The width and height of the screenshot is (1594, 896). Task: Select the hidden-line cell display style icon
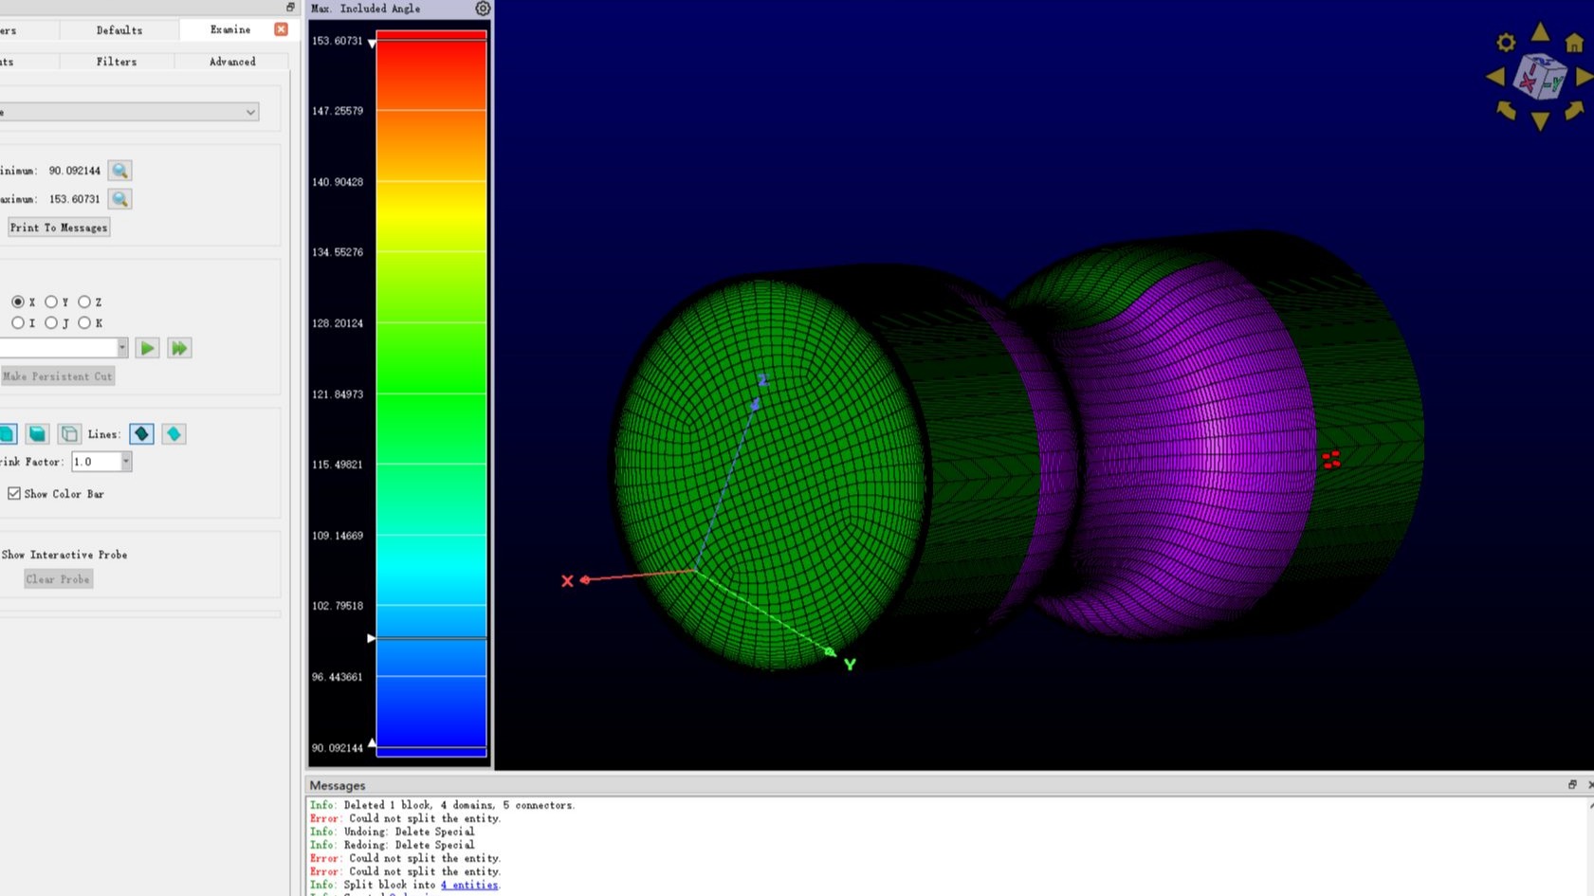click(69, 434)
